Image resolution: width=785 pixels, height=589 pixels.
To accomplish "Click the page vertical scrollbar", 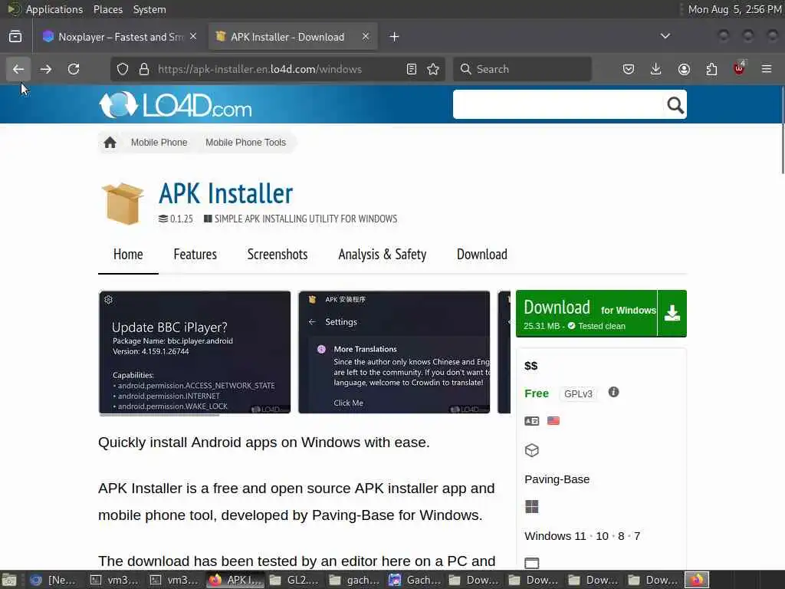I will tap(783, 130).
